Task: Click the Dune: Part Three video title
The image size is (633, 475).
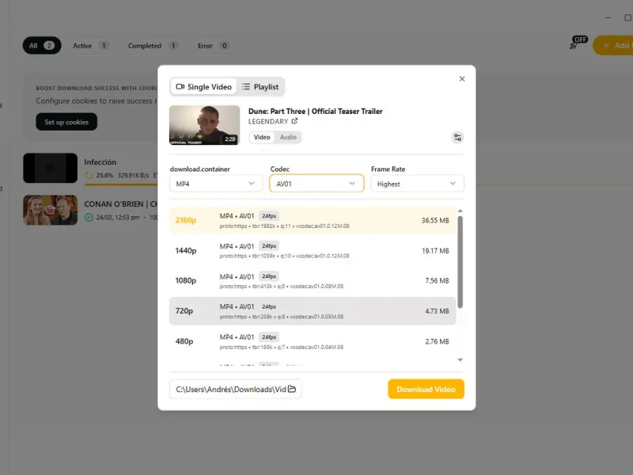Action: [315, 111]
